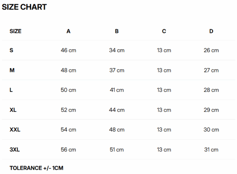Click the column A header

coord(68,31)
